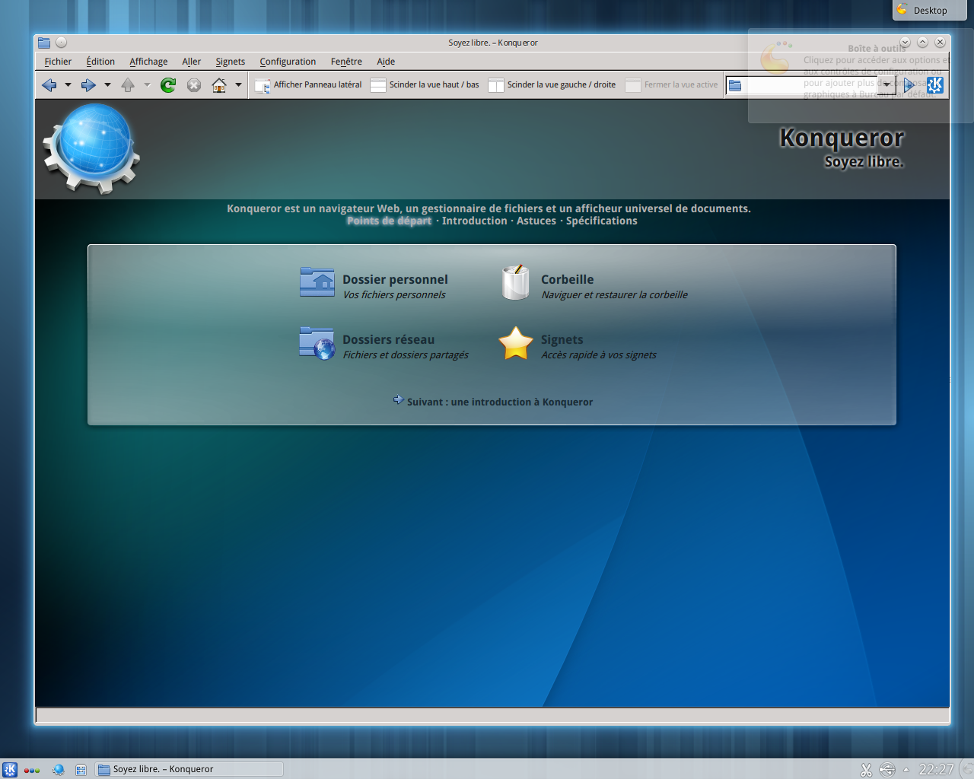The height and width of the screenshot is (779, 974).
Task: Click the Corbeille trash bin icon
Action: tap(516, 282)
